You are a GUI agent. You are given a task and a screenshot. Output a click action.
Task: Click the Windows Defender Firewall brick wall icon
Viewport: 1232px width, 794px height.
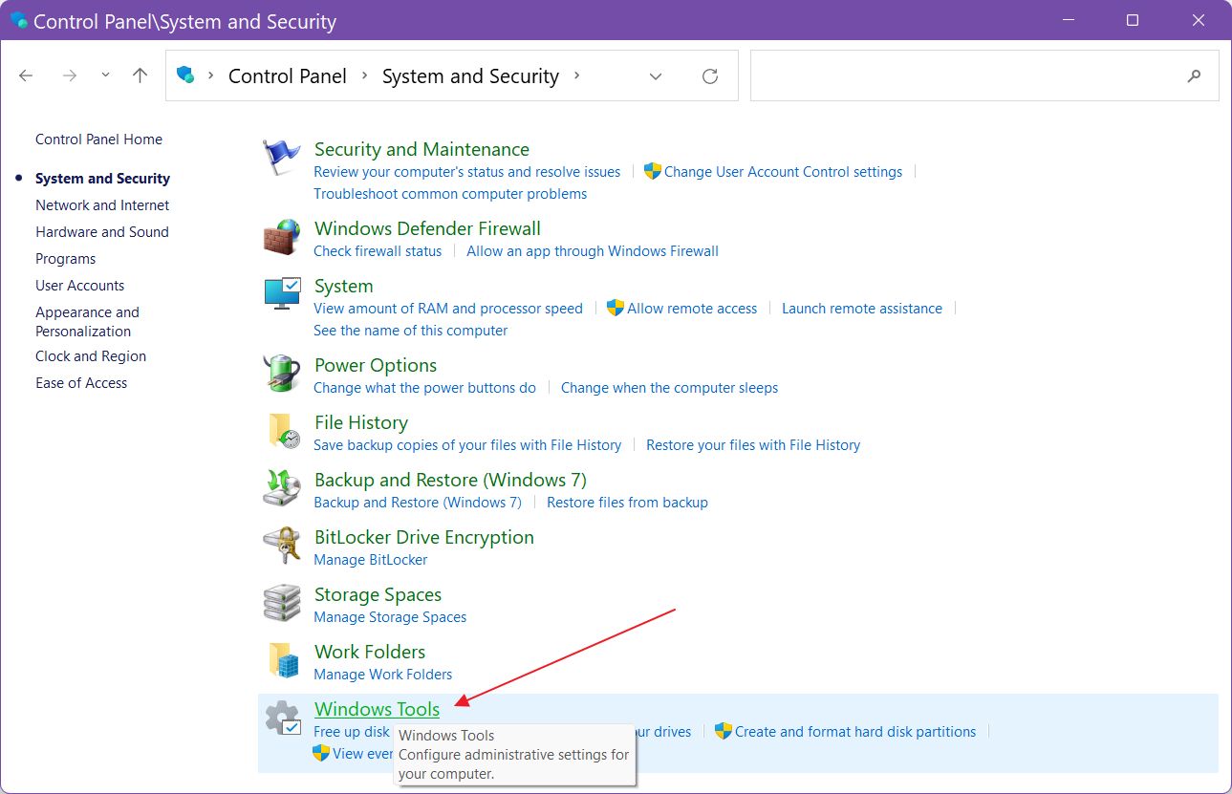coord(282,237)
